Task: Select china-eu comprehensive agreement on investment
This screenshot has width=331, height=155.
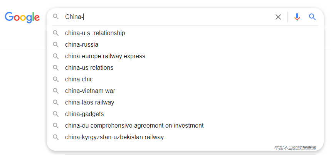Action: click(x=134, y=126)
